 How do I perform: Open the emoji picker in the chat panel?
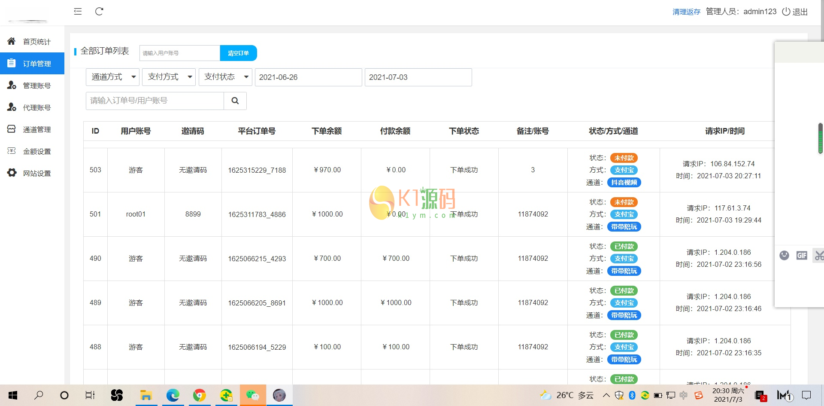coord(785,255)
